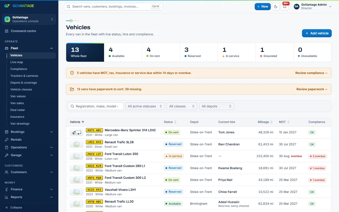The height and width of the screenshot is (212, 339).
Task: Open the GoVantage Operations console switcher
Action: [29, 19]
